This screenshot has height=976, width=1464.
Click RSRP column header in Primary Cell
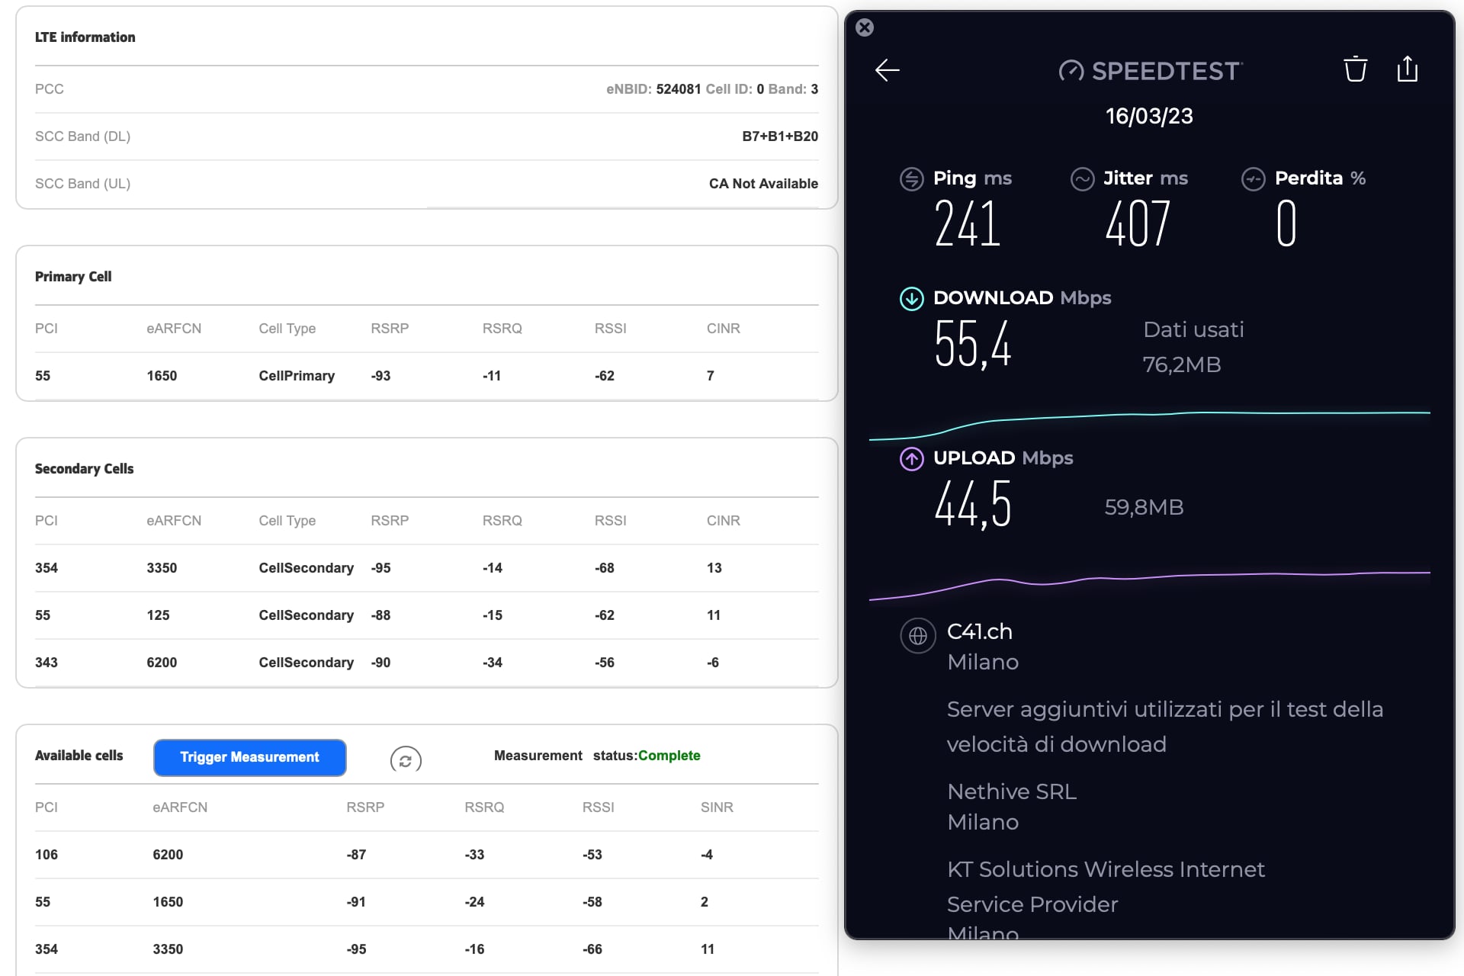tap(390, 329)
